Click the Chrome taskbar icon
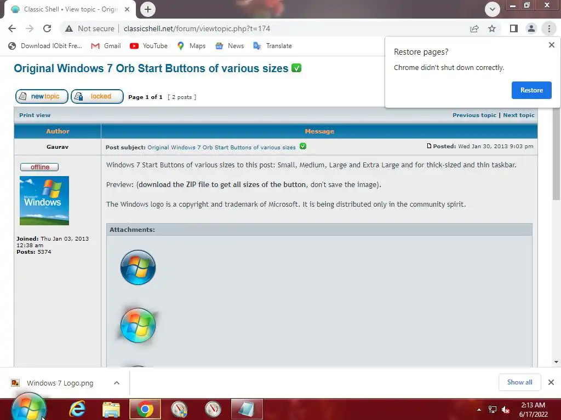Screen dimensions: 561x420 (145, 409)
